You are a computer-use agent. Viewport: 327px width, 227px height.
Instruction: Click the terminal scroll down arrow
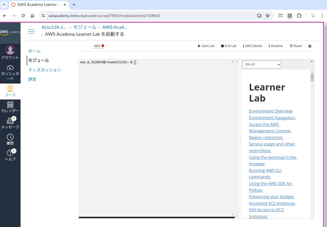[x=233, y=215]
